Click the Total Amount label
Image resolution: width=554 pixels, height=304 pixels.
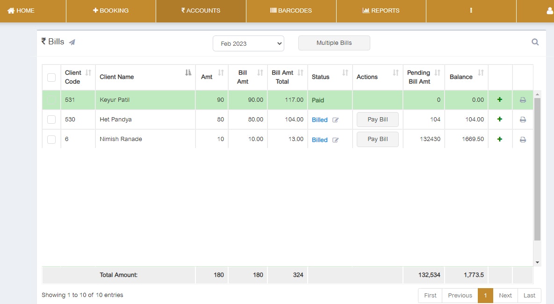(118, 275)
